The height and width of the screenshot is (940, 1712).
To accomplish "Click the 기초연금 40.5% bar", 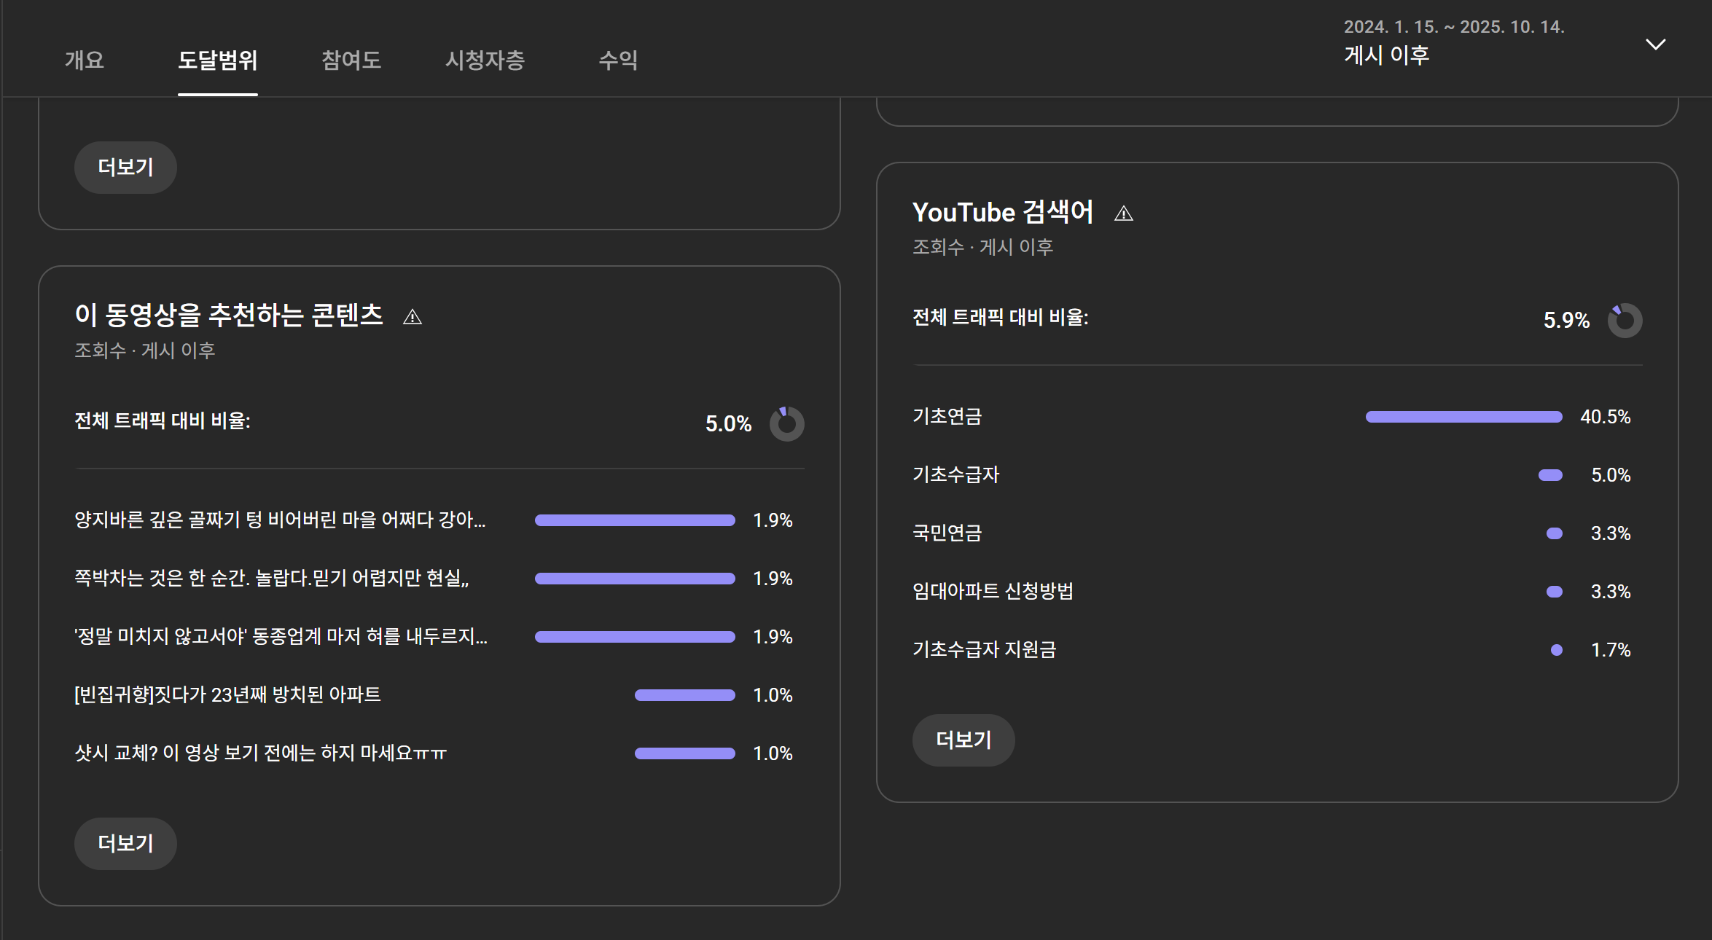I will (1463, 417).
